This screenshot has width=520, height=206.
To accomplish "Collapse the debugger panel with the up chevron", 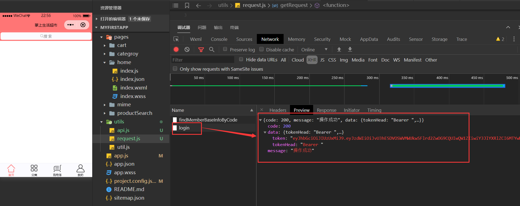I will click(508, 27).
